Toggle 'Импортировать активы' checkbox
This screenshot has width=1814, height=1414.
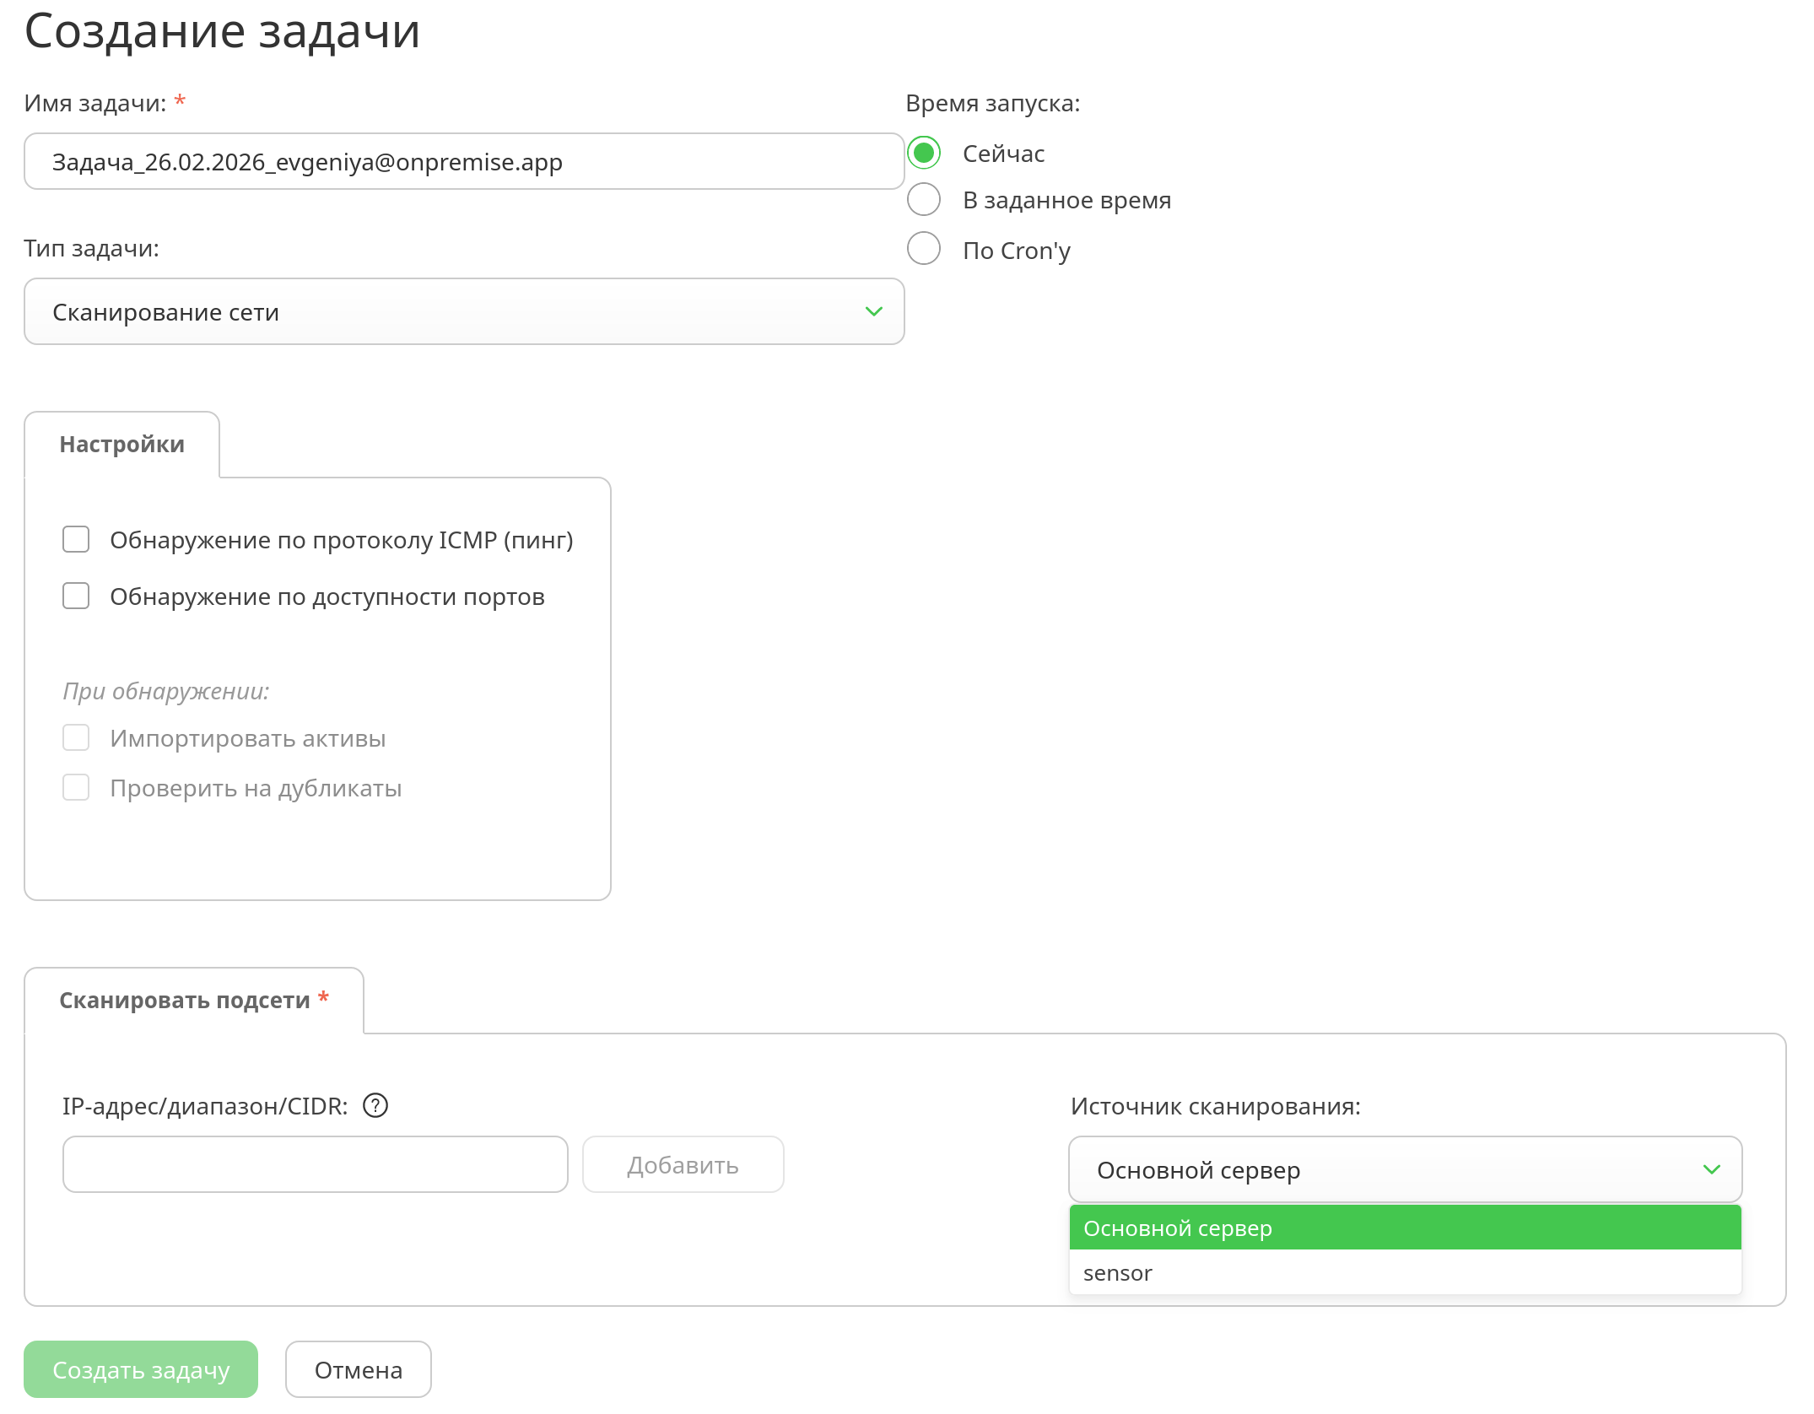pos(76,737)
